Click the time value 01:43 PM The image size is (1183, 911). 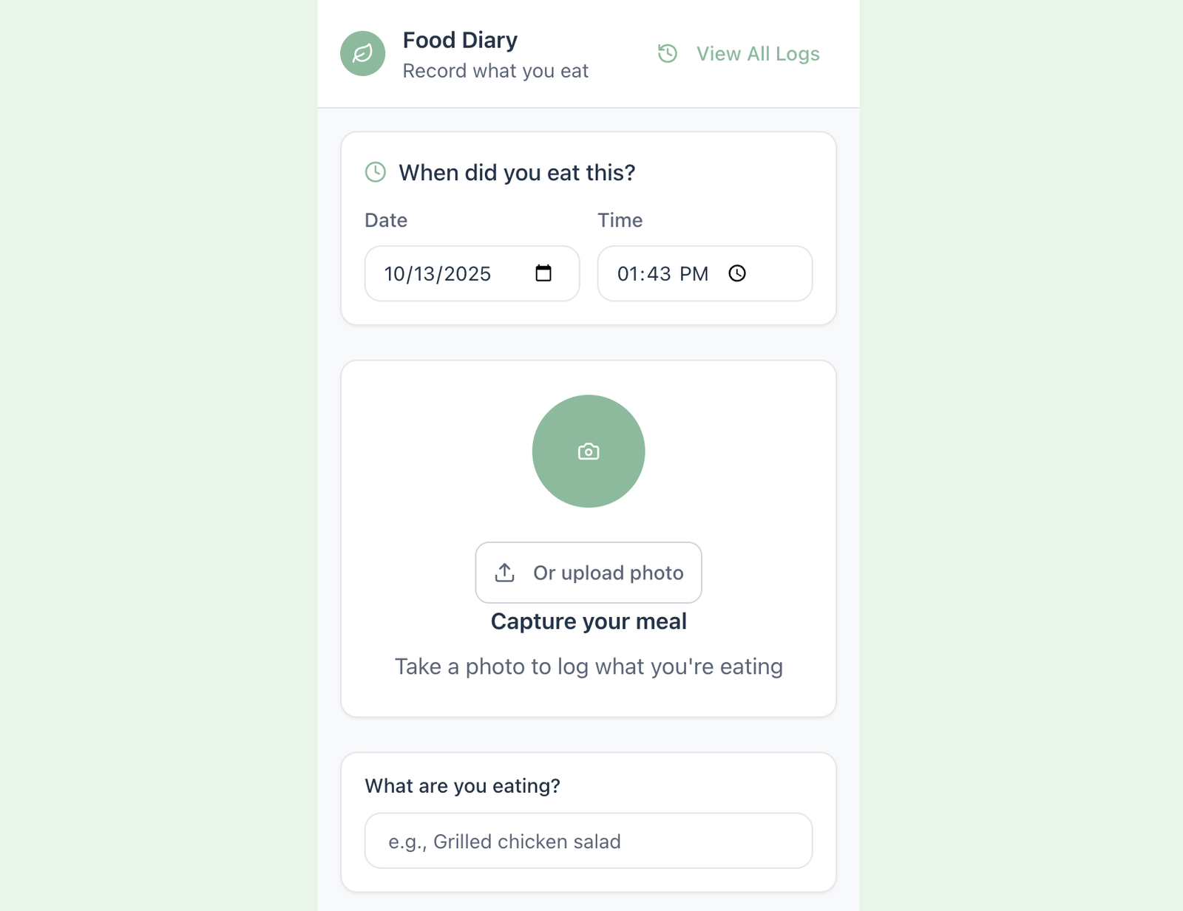tap(662, 274)
